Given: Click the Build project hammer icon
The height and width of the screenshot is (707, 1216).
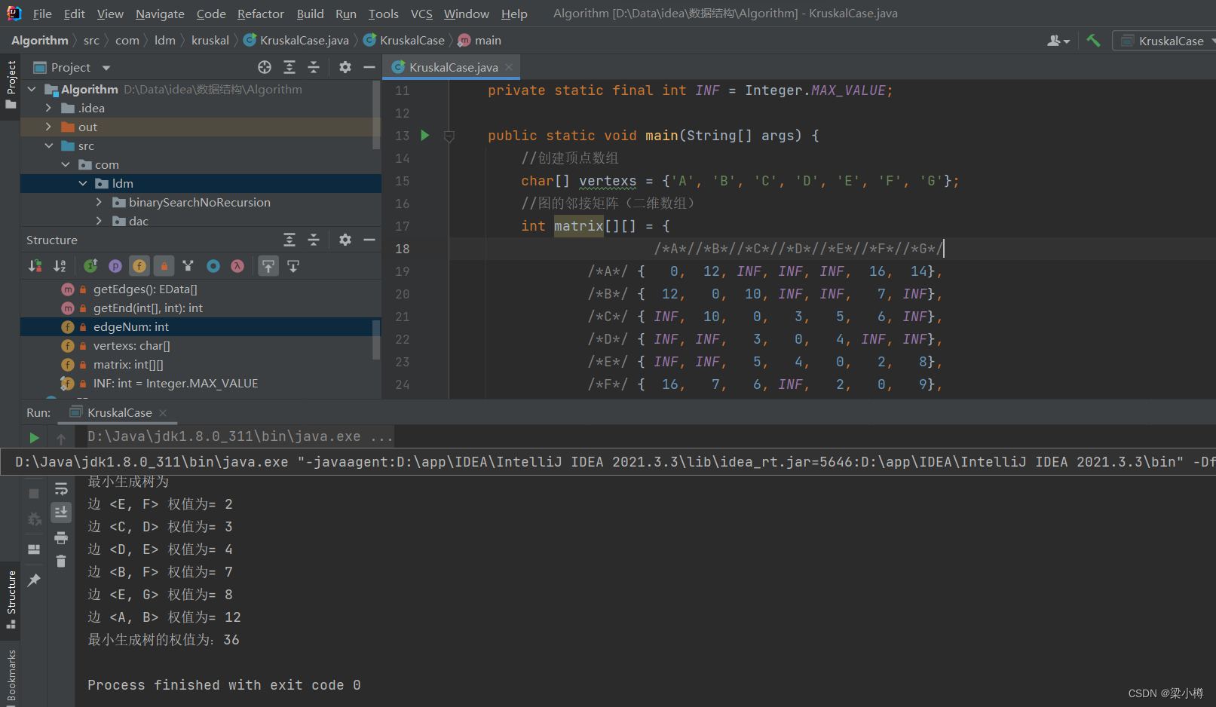Looking at the screenshot, I should click(1093, 41).
